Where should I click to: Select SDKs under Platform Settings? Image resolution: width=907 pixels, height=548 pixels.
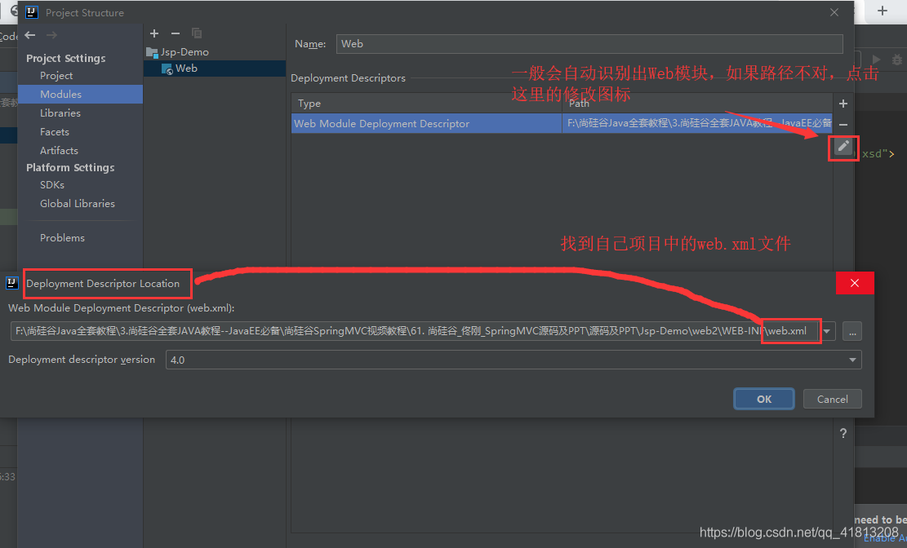click(x=51, y=185)
